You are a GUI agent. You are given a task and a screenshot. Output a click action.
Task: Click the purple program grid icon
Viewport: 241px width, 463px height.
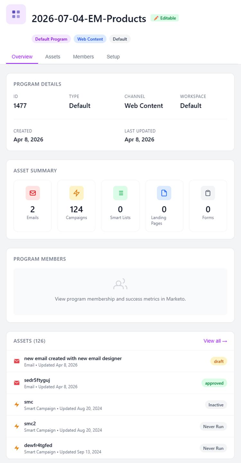coord(16,14)
